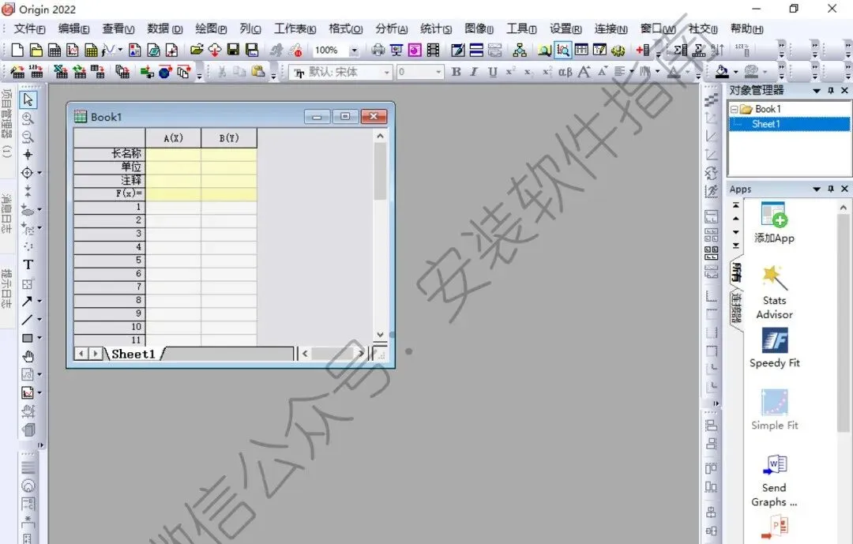Screen dimensions: 853x544
Task: Close the Apps panel
Action: (844, 189)
